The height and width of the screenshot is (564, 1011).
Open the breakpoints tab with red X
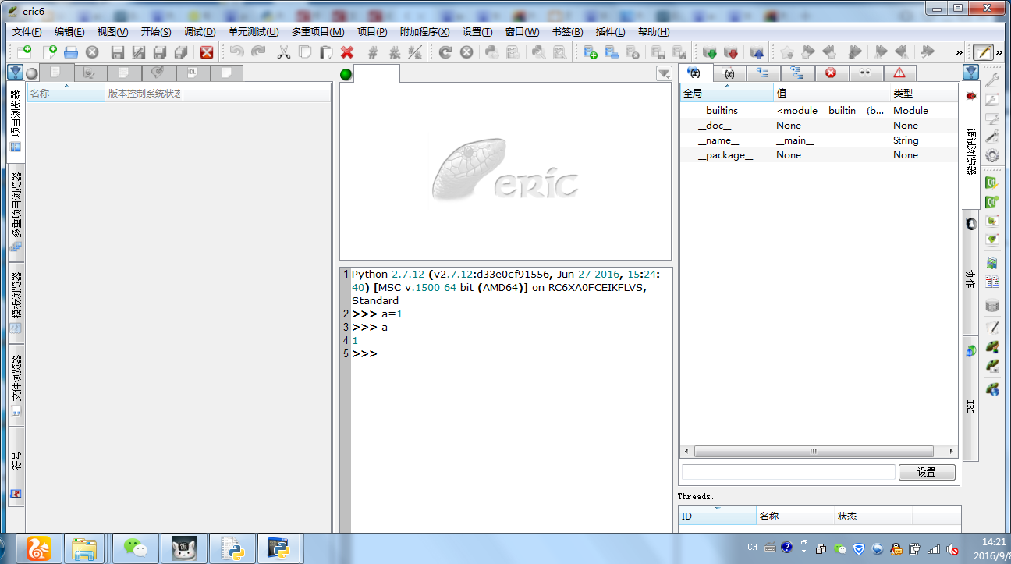[x=832, y=73]
